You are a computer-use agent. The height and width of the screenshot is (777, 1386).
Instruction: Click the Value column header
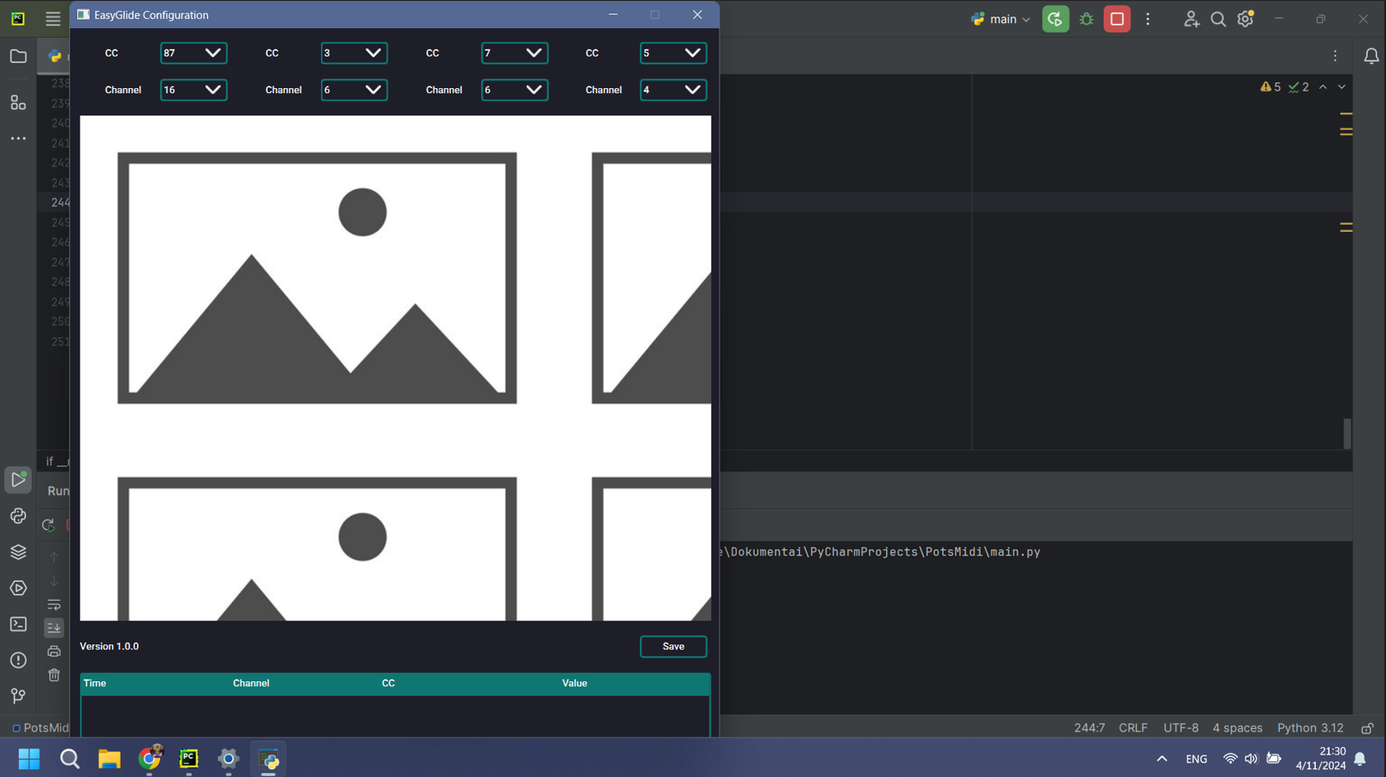(x=574, y=684)
